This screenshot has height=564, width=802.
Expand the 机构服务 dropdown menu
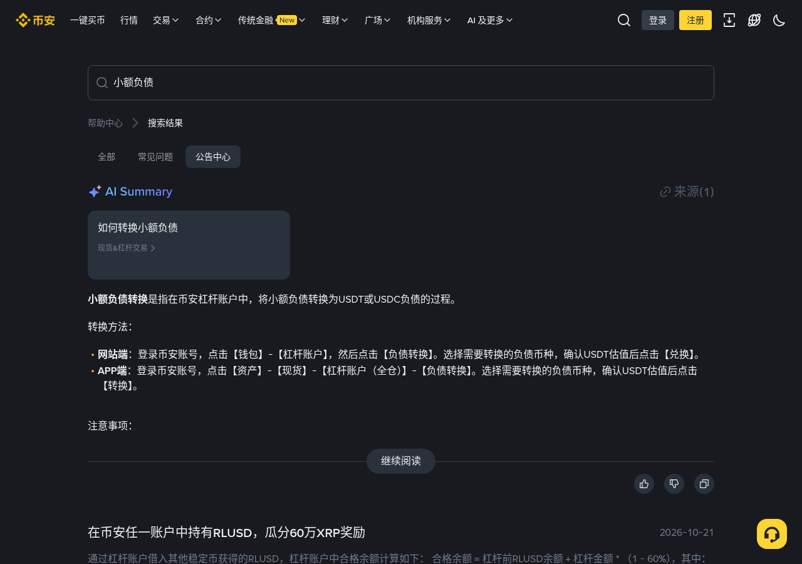429,20
